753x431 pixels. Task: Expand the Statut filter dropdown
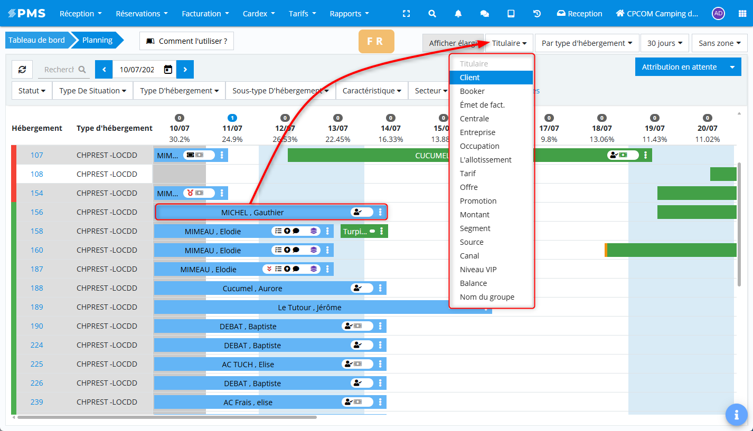point(32,91)
